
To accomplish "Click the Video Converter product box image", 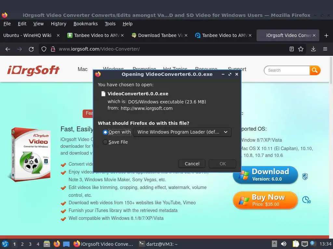I will (30, 155).
